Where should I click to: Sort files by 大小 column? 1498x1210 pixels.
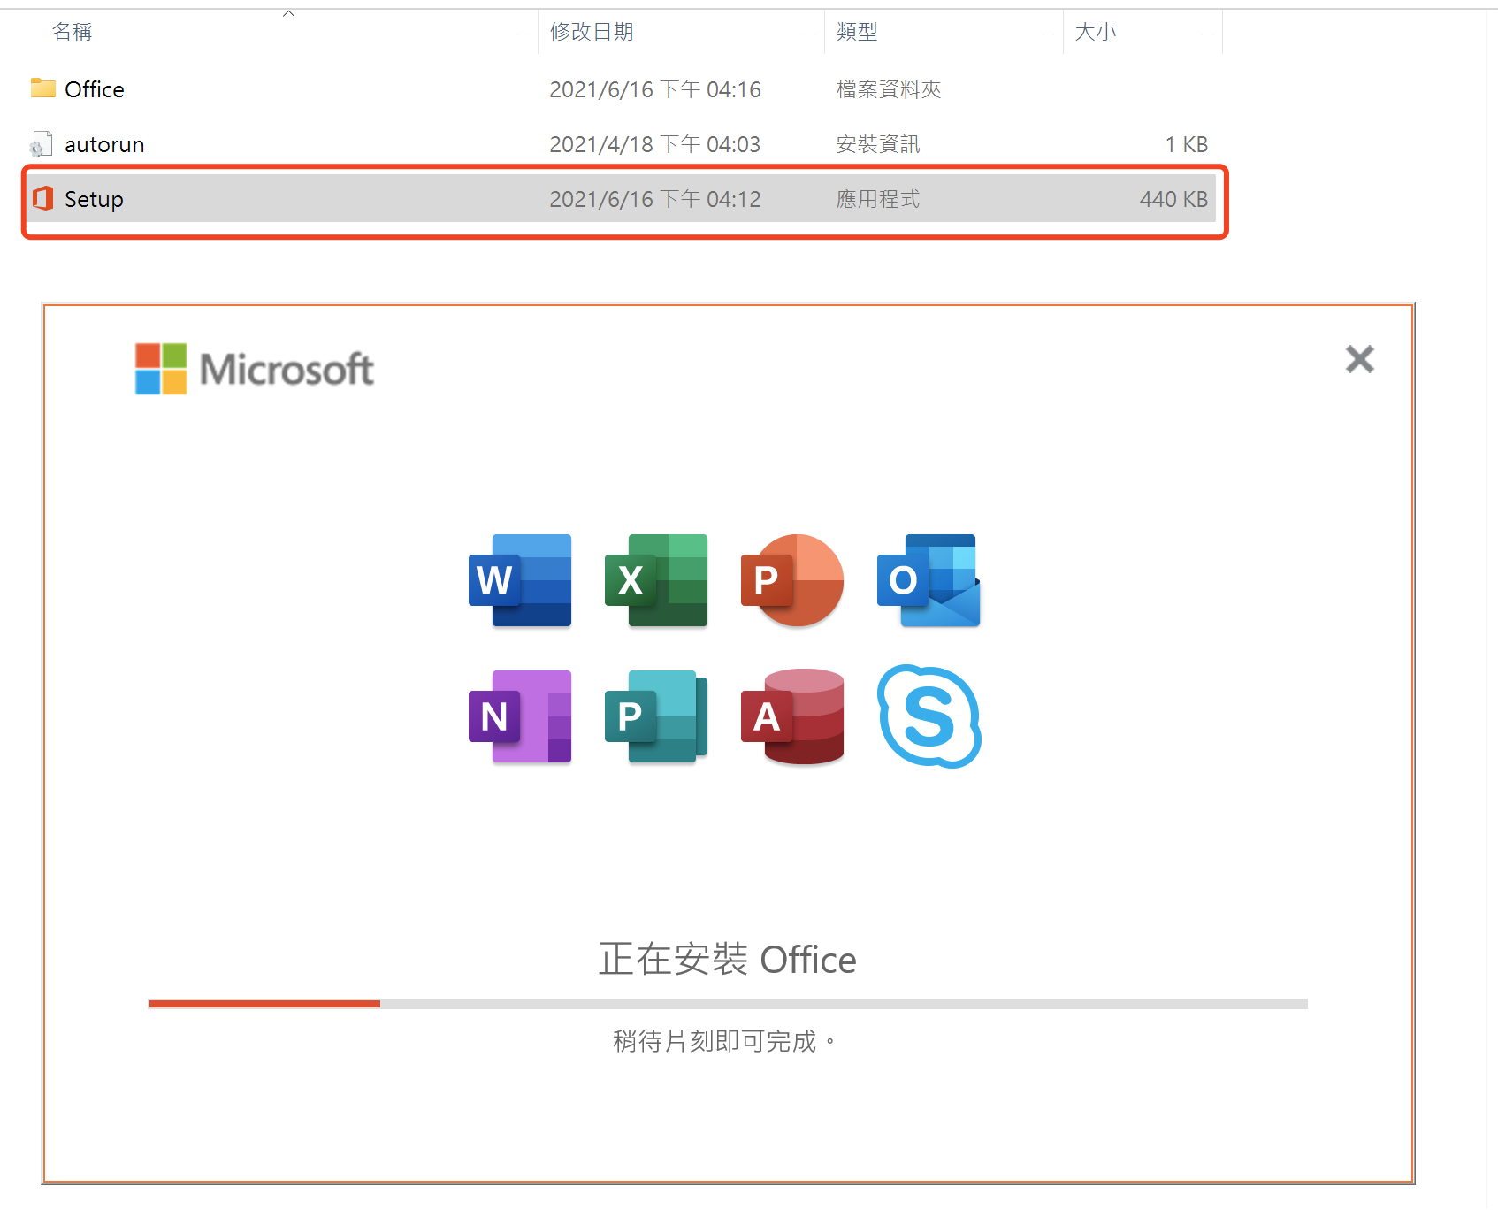click(x=1095, y=33)
